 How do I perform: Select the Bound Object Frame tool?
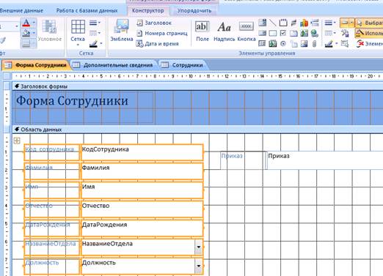(273, 44)
